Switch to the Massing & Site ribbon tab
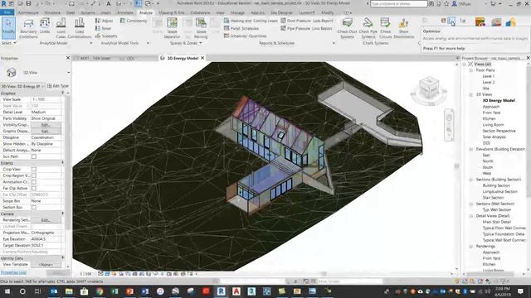 [x=172, y=12]
